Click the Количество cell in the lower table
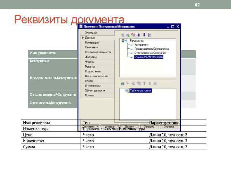The width and height of the screenshot is (231, 173). (x=51, y=141)
